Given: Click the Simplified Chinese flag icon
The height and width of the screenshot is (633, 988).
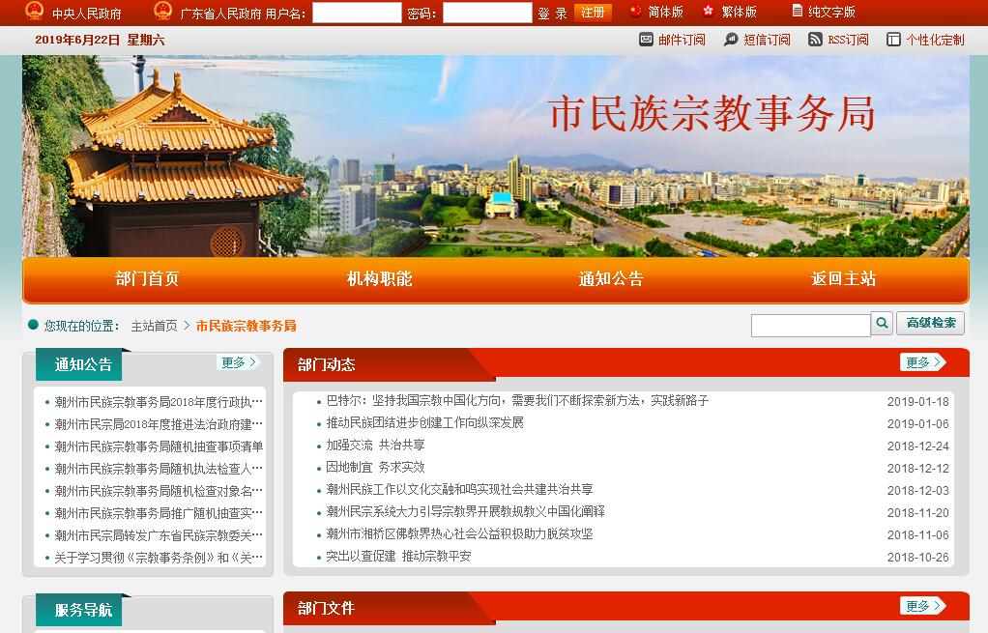Looking at the screenshot, I should tap(635, 12).
